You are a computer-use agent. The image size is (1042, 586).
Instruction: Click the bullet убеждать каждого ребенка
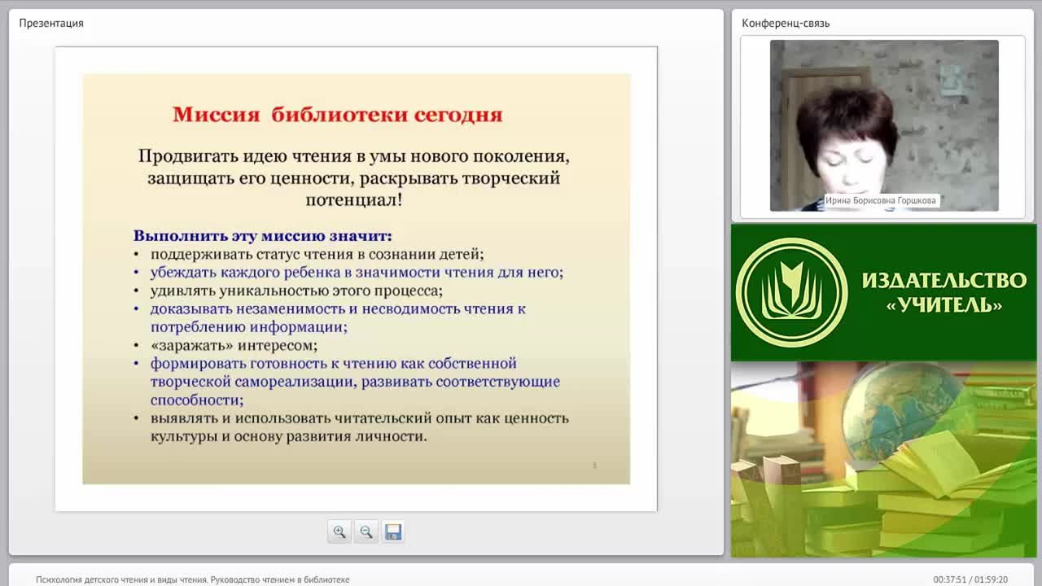[357, 273]
